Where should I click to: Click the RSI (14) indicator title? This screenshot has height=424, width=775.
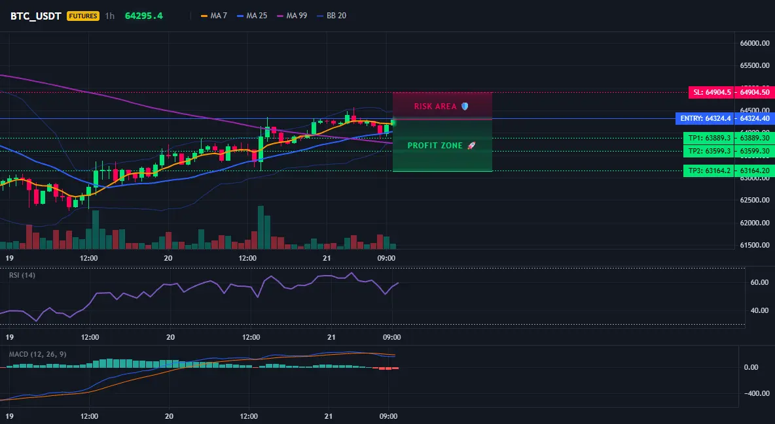coord(22,275)
